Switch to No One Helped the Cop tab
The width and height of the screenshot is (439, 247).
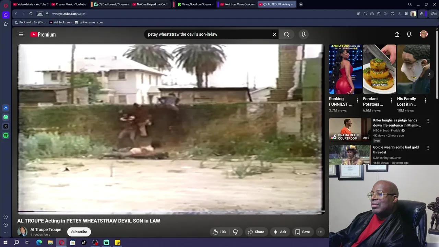pos(150,4)
